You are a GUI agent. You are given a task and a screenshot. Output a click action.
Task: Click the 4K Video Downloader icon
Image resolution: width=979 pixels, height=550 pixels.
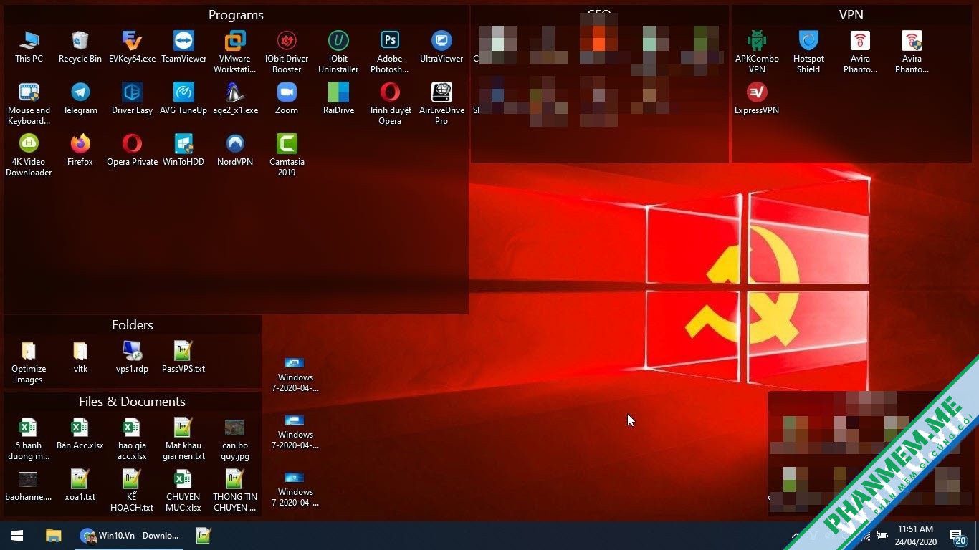[29, 155]
